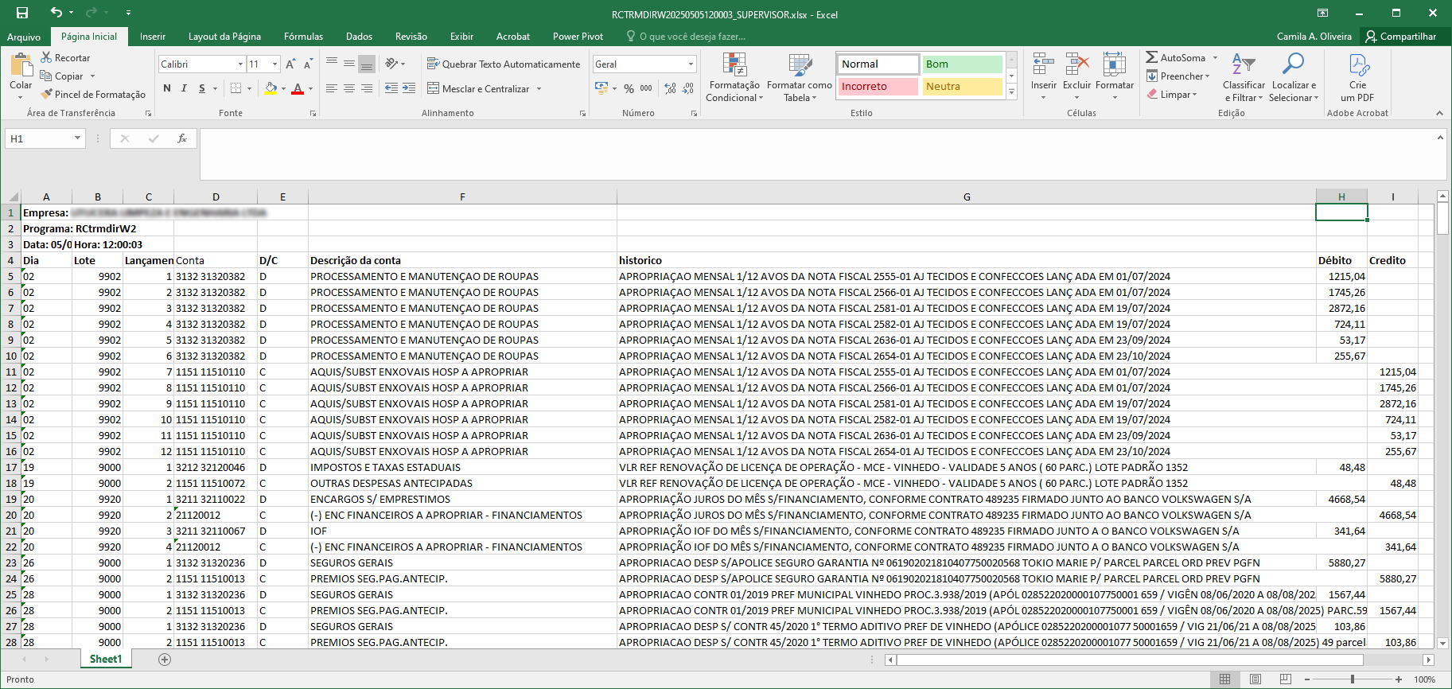1452x689 pixels.
Task: Open the Calibri font name dropdown
Action: point(240,64)
